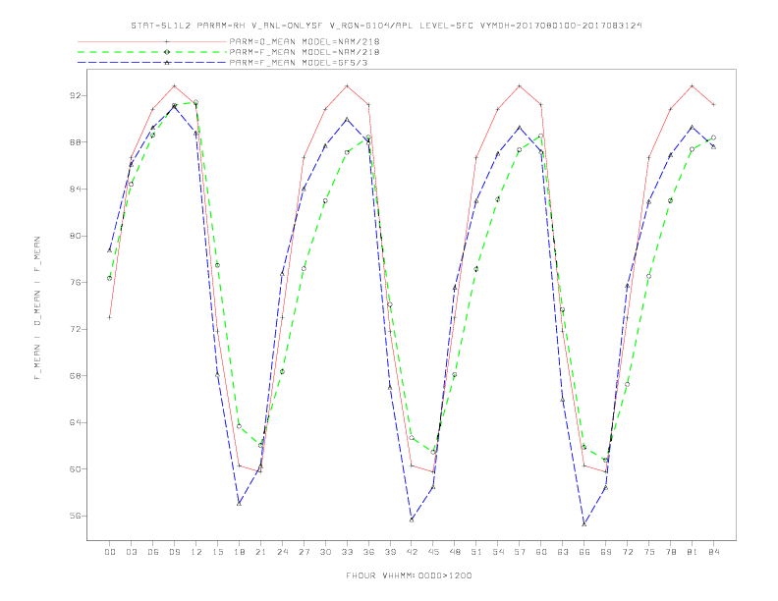Click the green dashed legend line sample
This screenshot has width=778, height=601.
click(152, 52)
